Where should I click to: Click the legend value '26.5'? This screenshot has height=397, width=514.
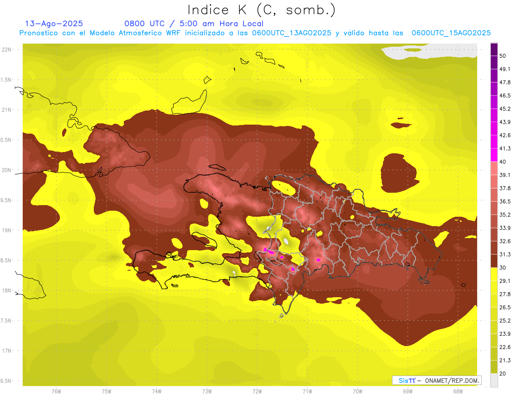(505, 307)
